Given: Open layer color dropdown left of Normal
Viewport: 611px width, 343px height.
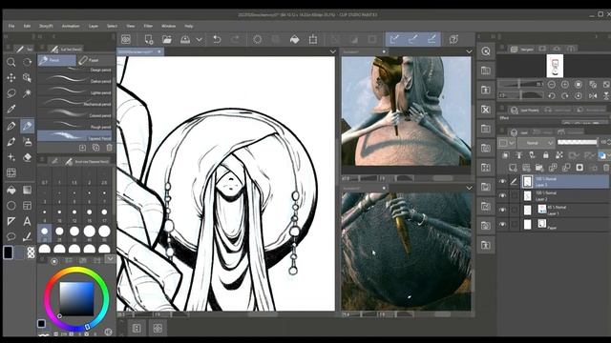Looking at the screenshot, I should coord(507,143).
